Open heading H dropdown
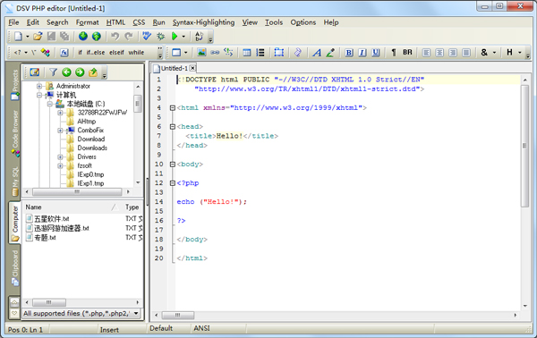The height and width of the screenshot is (338, 537). [519, 53]
